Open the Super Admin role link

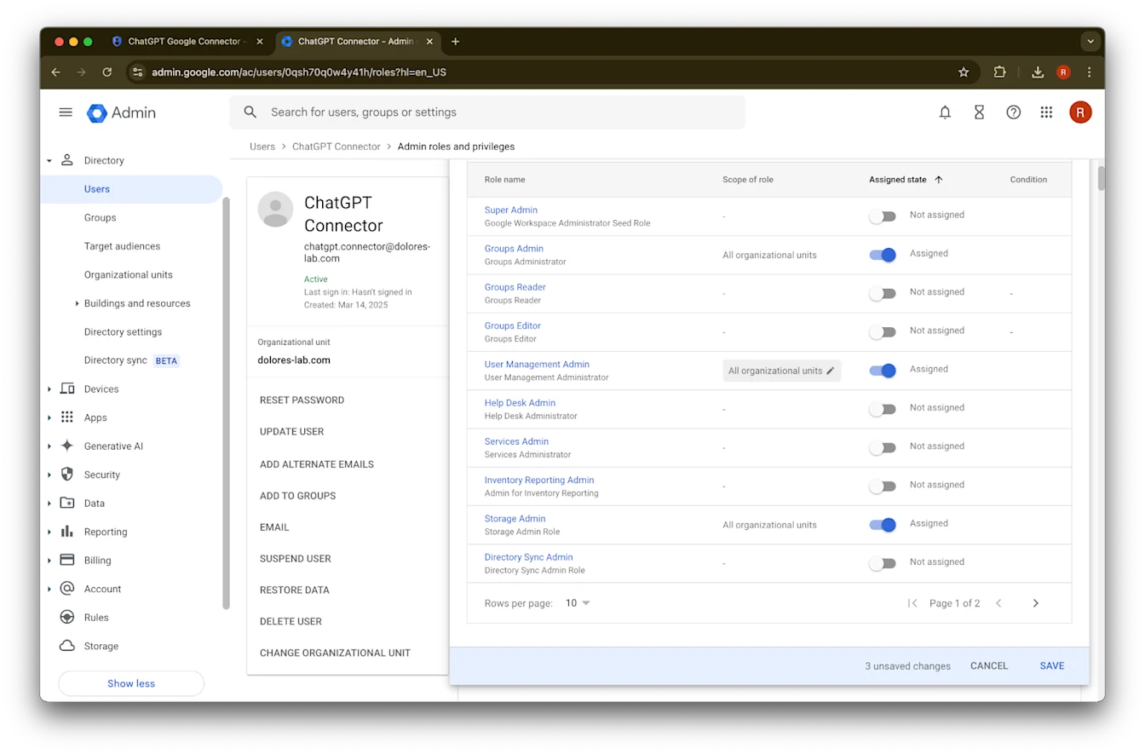click(511, 210)
